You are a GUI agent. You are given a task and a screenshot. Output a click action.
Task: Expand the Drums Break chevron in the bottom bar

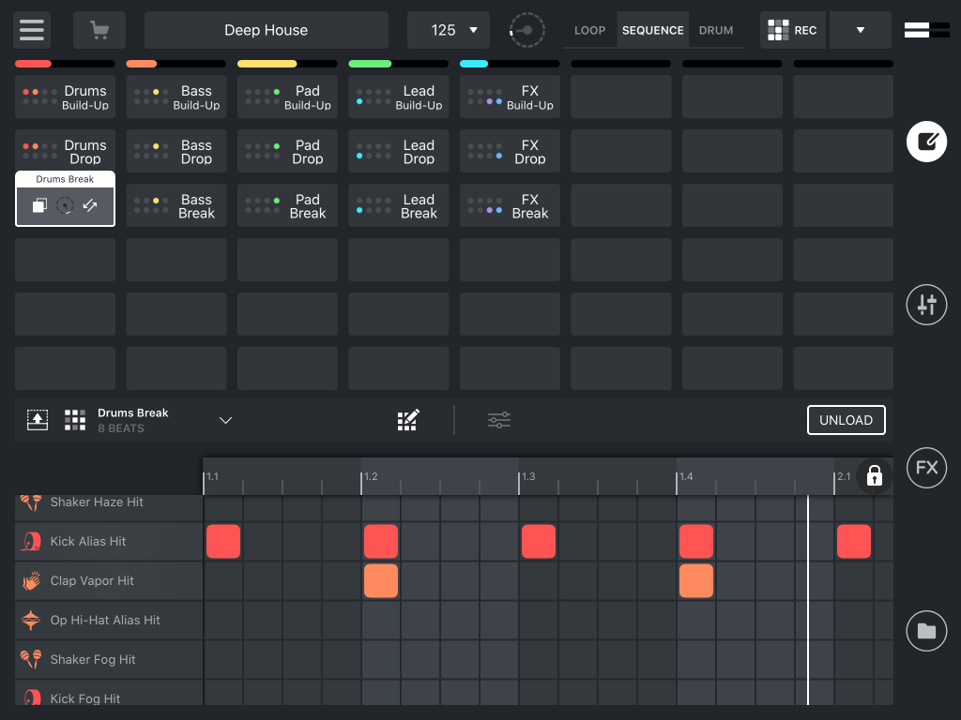pos(225,421)
